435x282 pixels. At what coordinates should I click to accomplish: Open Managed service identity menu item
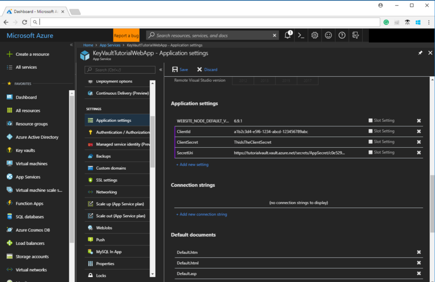pos(117,144)
